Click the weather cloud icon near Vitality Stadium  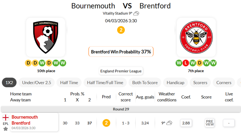(x=136, y=13)
